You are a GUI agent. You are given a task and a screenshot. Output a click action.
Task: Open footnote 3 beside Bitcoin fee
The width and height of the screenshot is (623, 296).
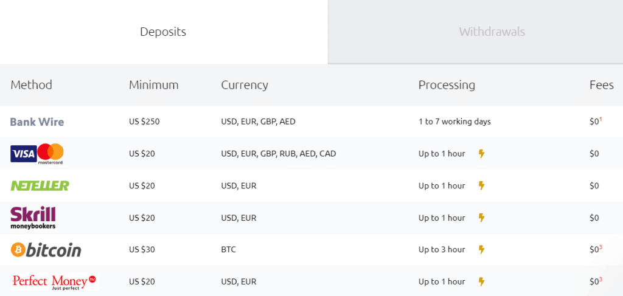point(601,247)
